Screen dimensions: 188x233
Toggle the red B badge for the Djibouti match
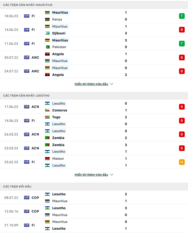click(182, 30)
